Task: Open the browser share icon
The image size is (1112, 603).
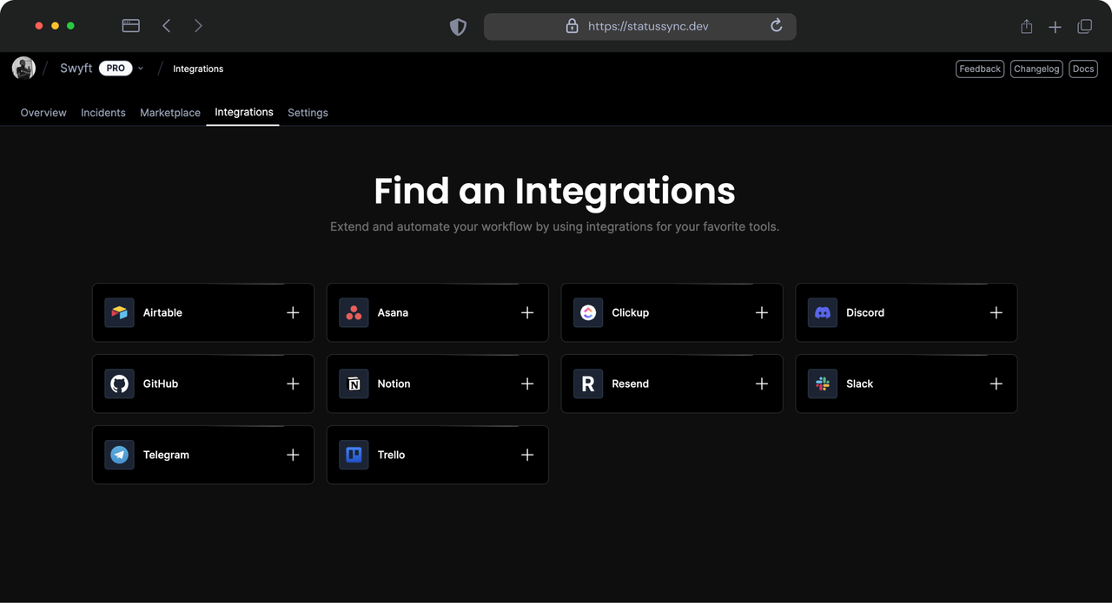Action: coord(1027,26)
